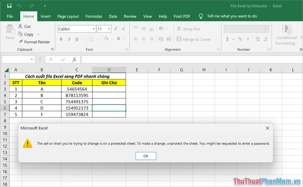Open the font size 11 dropdown
The width and height of the screenshot is (303, 187).
[109, 29]
